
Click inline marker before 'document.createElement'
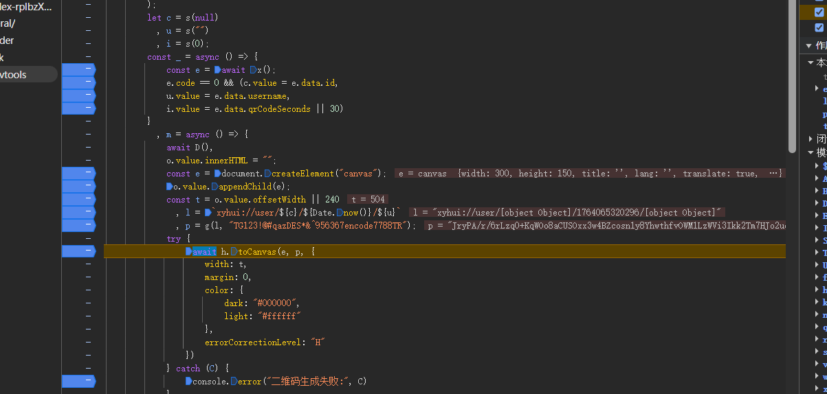217,174
